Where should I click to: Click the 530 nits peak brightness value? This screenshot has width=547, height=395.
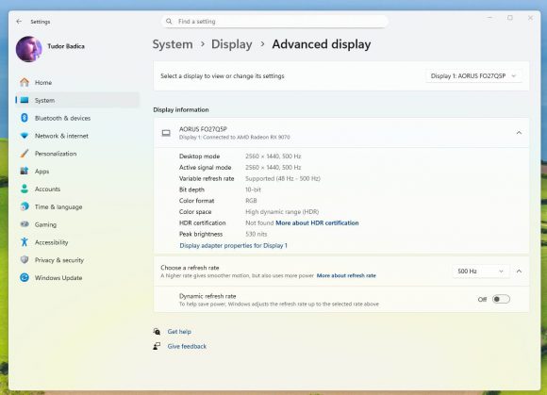point(257,234)
